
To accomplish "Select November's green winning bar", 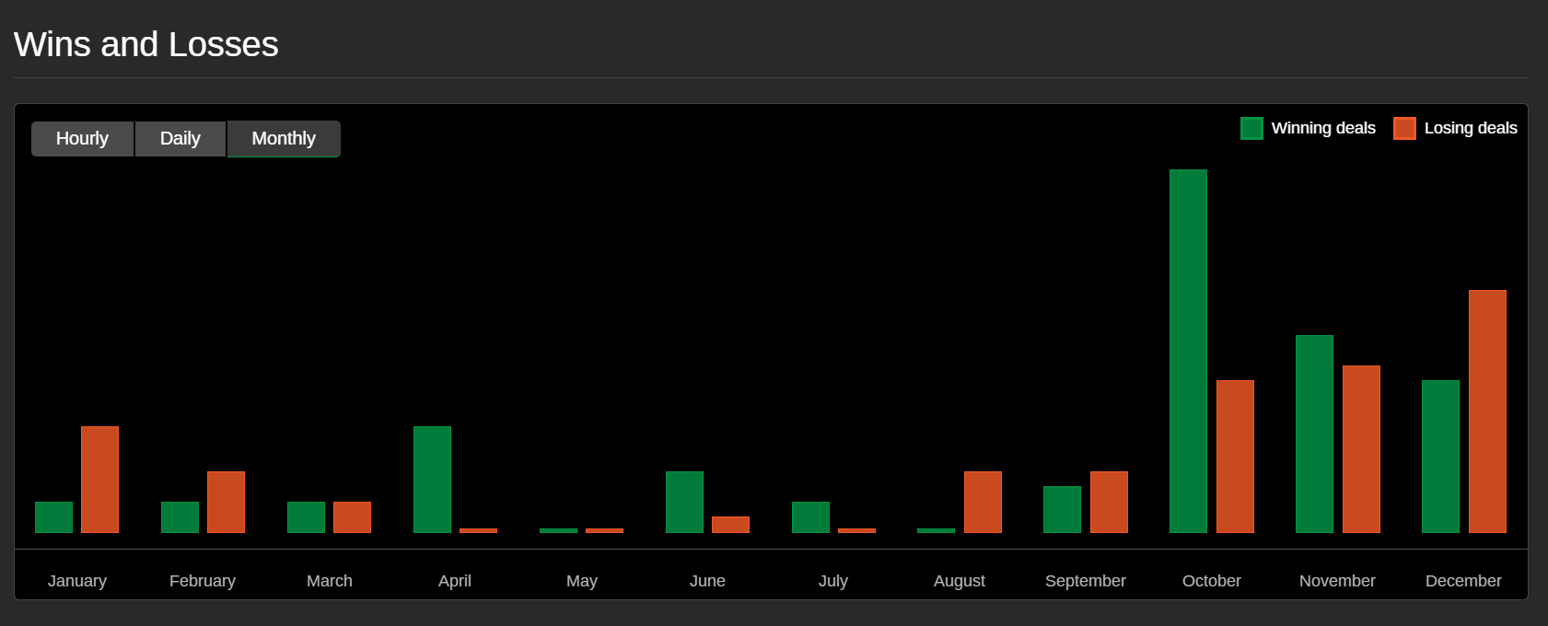I will pyautogui.click(x=1314, y=434).
